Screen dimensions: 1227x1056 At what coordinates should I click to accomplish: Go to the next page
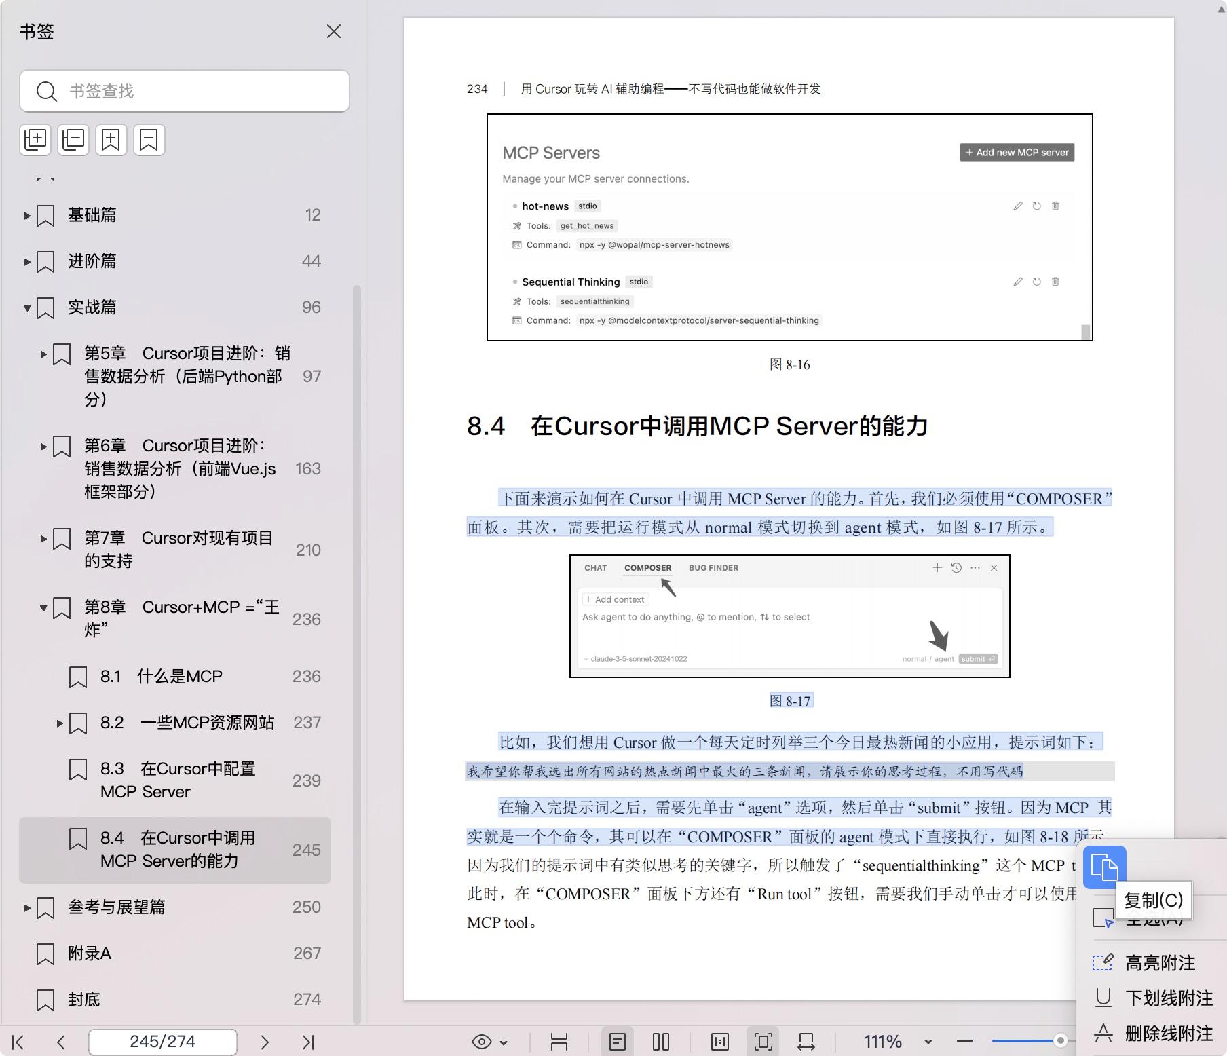tap(265, 1042)
